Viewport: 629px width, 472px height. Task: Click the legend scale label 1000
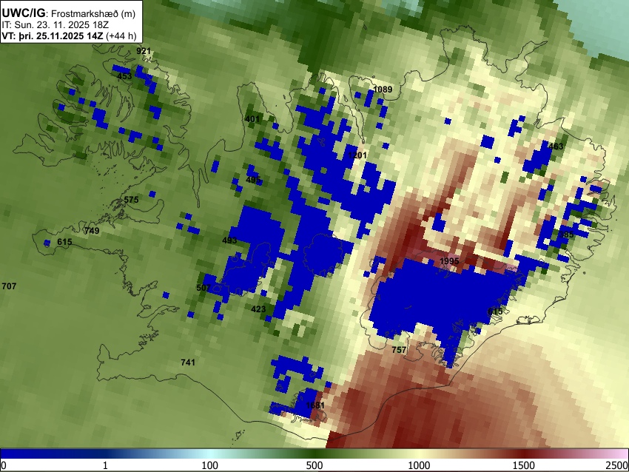pyautogui.click(x=419, y=465)
